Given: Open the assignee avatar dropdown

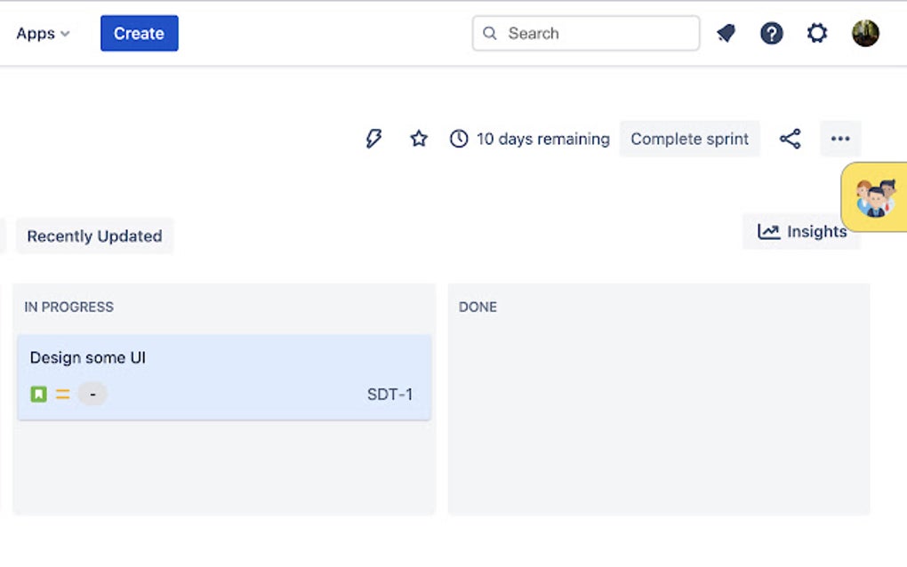Looking at the screenshot, I should coord(92,393).
